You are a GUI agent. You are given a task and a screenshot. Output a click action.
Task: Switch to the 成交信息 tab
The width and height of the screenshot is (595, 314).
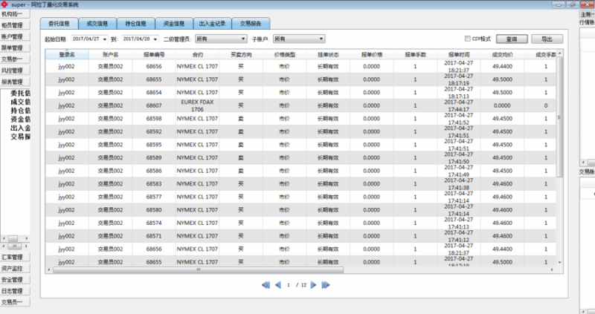pyautogui.click(x=97, y=24)
